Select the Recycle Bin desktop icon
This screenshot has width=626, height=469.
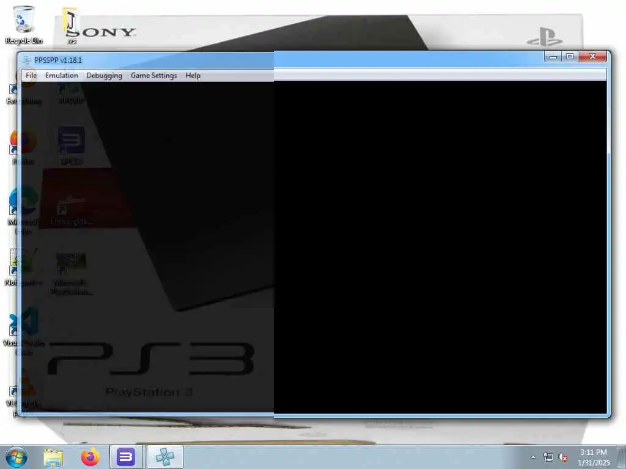tap(24, 24)
